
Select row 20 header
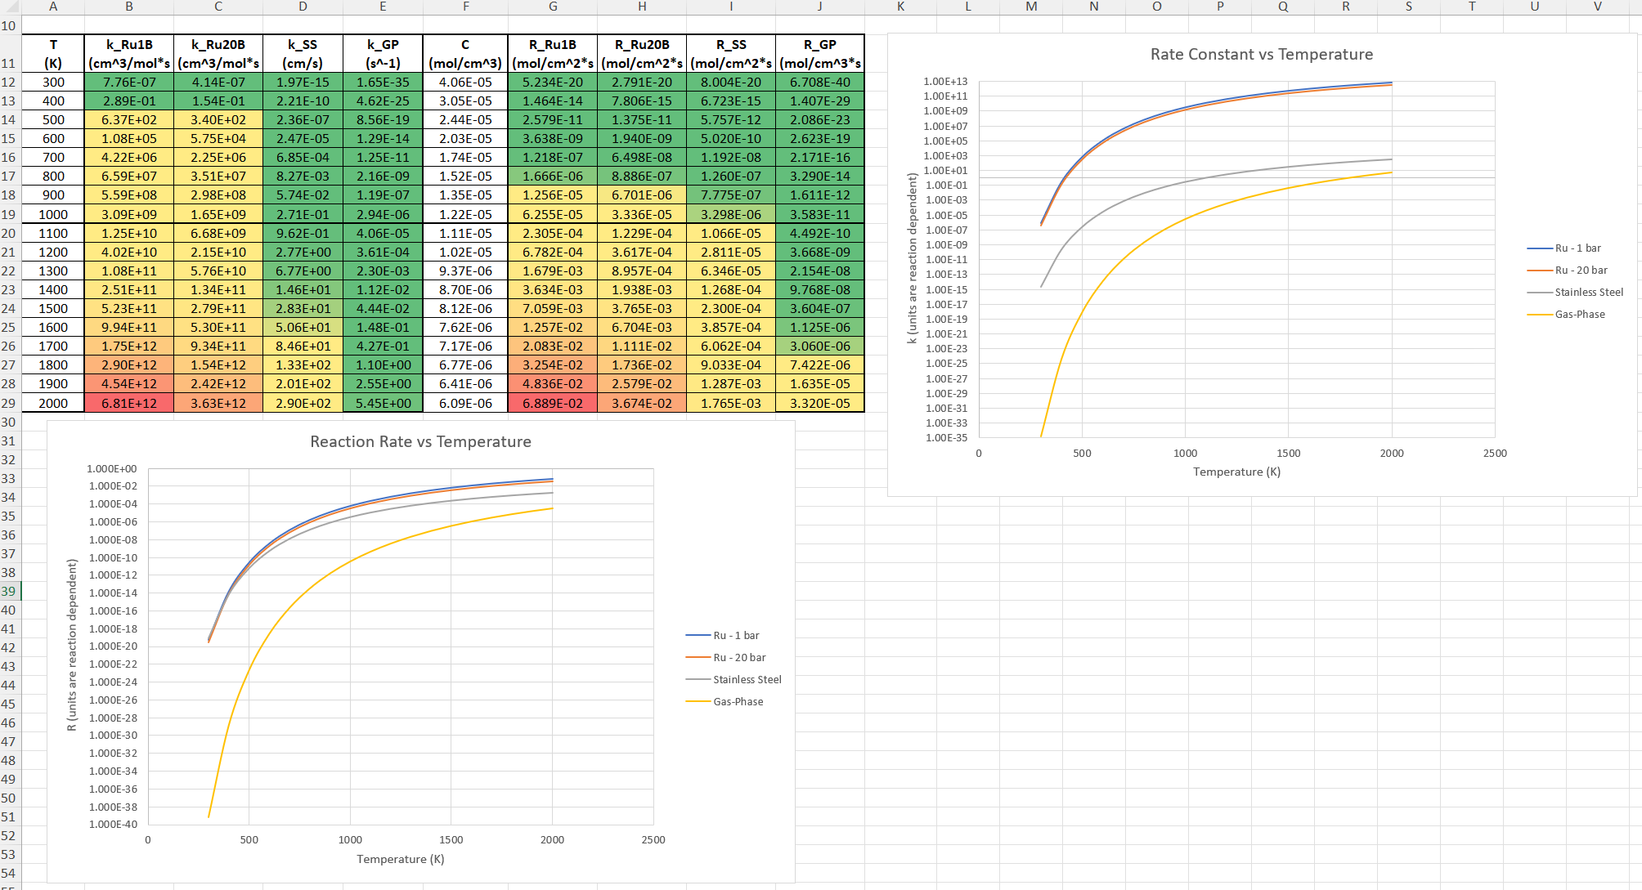point(9,233)
